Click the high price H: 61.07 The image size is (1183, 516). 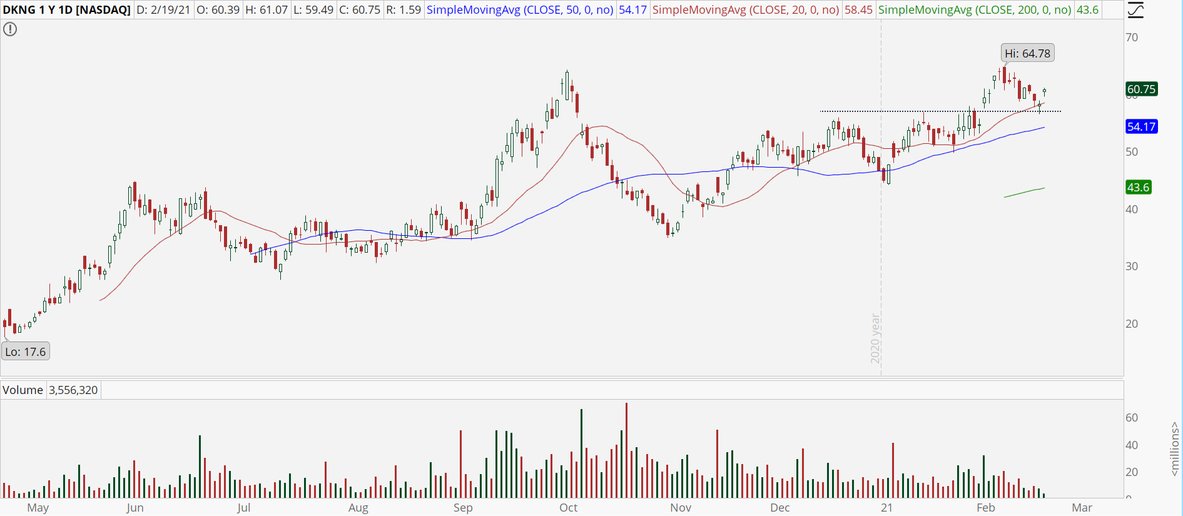click(x=266, y=10)
